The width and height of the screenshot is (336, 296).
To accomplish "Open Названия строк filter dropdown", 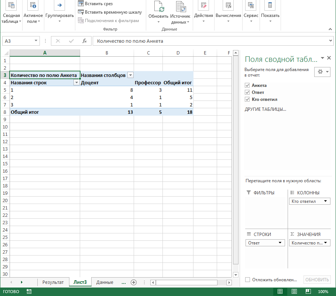I will click(x=76, y=83).
